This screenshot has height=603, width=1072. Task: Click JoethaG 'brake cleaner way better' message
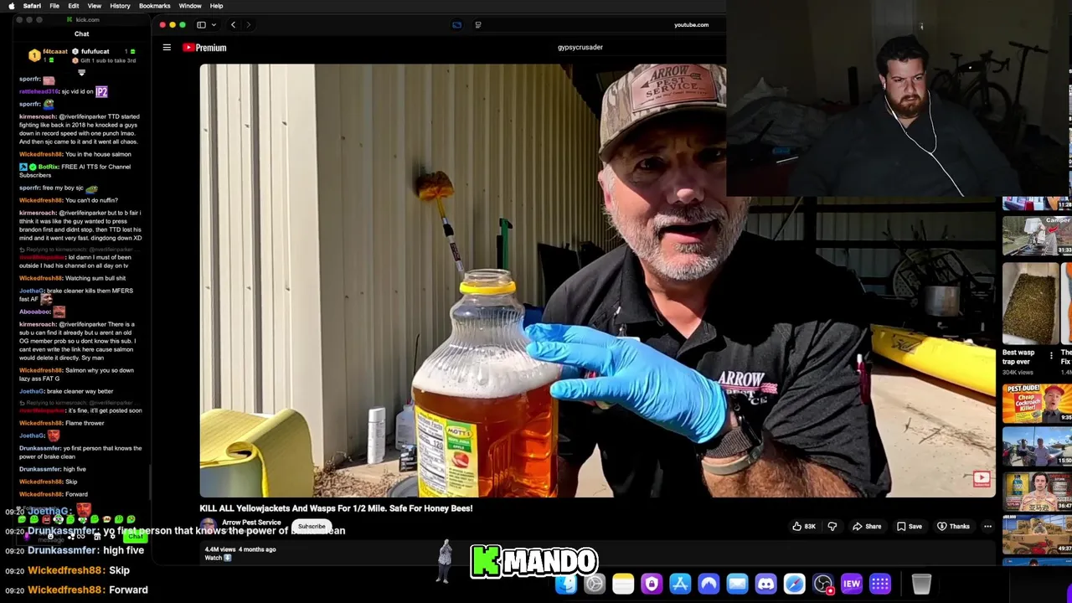66,391
